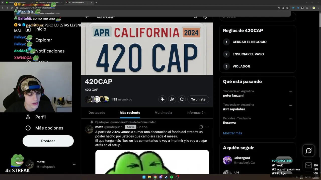Open the 198 miembros list
The image size is (321, 180).
point(122,99)
